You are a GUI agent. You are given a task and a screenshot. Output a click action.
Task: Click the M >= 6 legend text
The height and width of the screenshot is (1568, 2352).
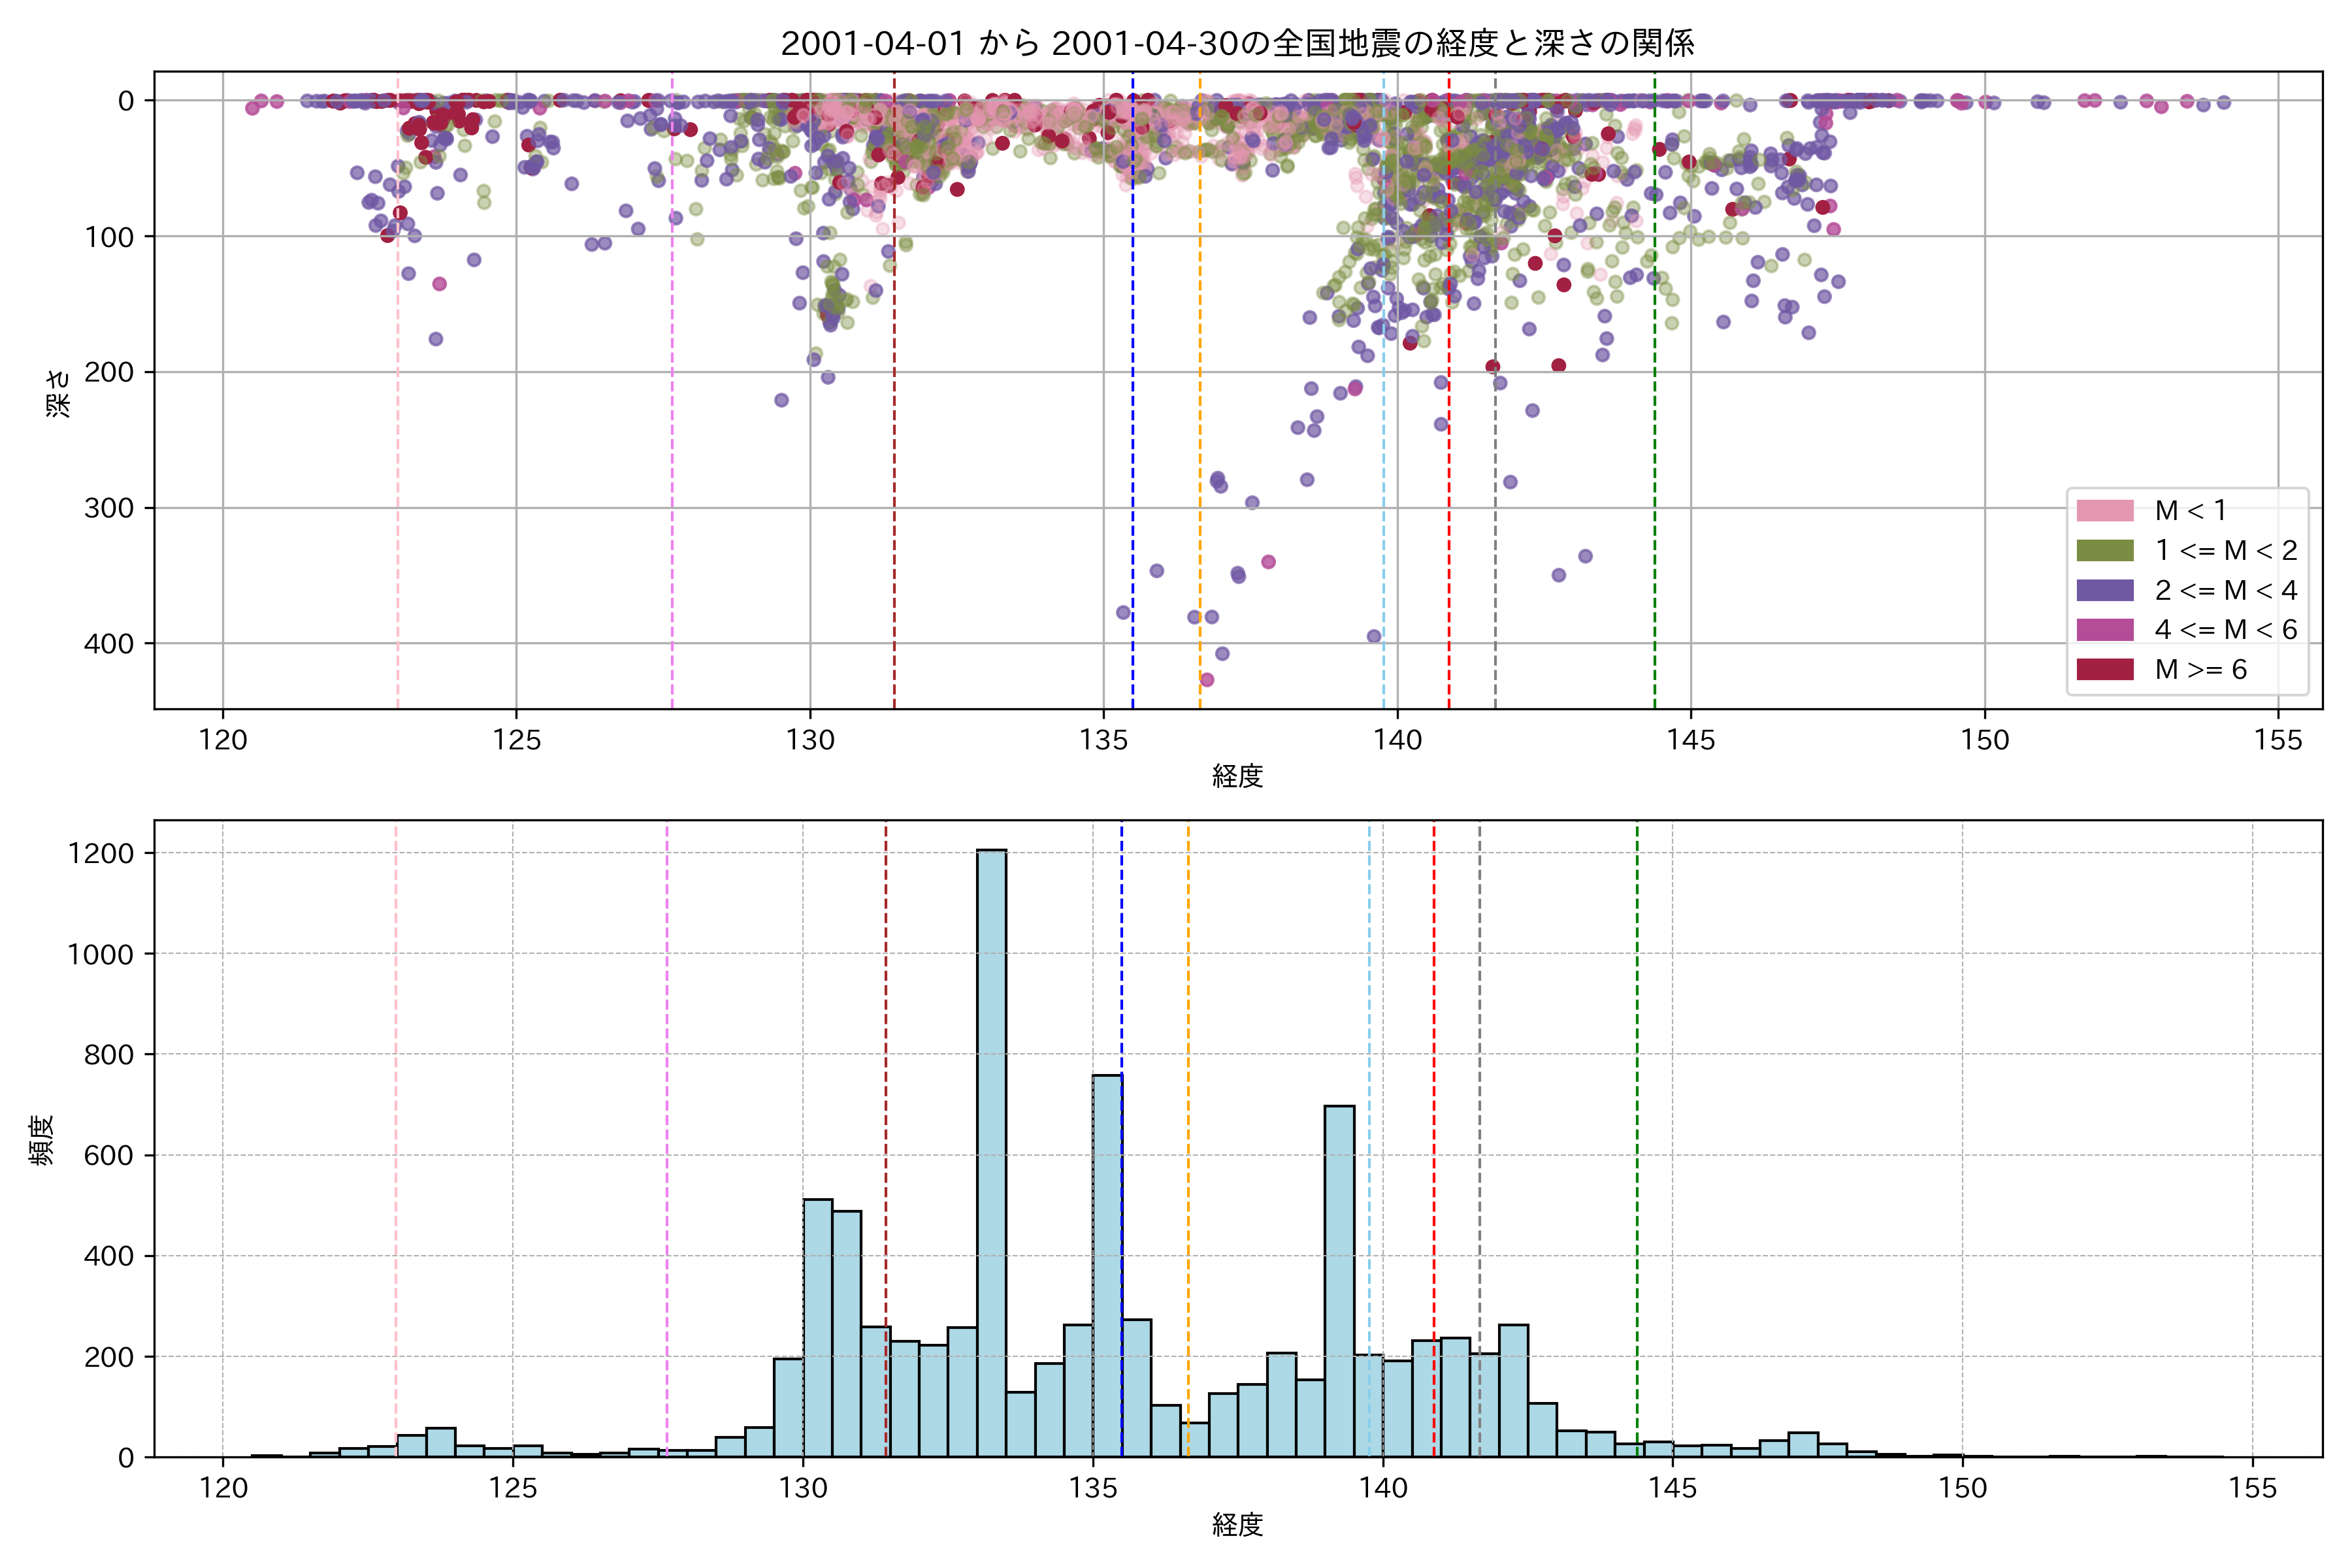(x=2200, y=669)
